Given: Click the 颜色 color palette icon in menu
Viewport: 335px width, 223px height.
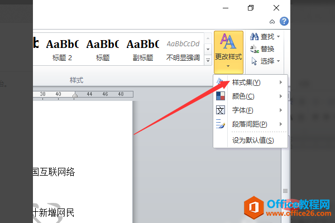Looking at the screenshot, I should (221, 96).
